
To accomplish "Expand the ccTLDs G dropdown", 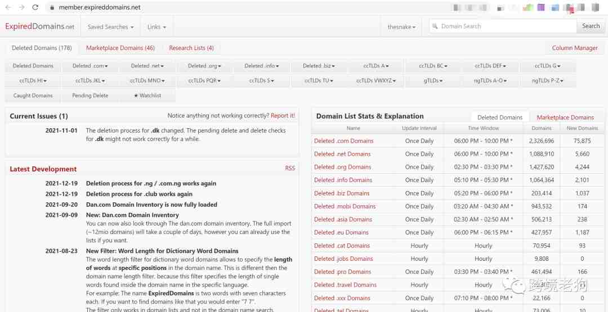I will (x=548, y=66).
